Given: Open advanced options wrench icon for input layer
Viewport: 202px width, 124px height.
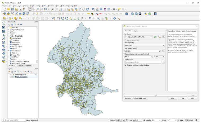Looking at the screenshot, I should (159, 37).
